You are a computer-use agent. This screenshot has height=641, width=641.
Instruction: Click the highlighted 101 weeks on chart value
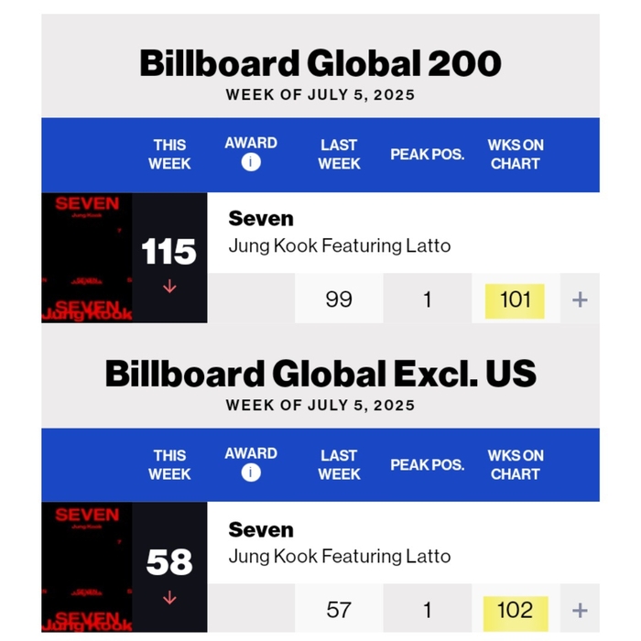[x=515, y=299]
